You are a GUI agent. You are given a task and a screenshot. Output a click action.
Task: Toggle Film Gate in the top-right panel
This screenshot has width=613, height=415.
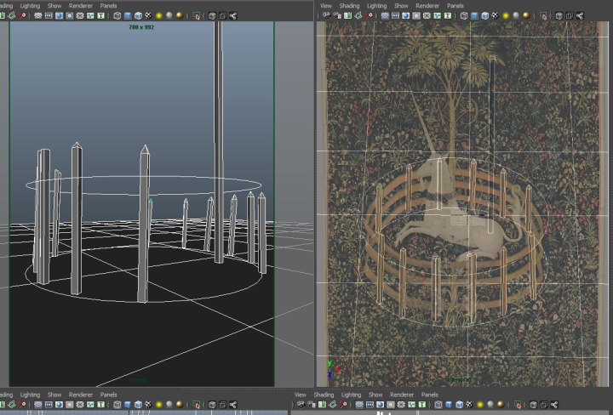395,15
